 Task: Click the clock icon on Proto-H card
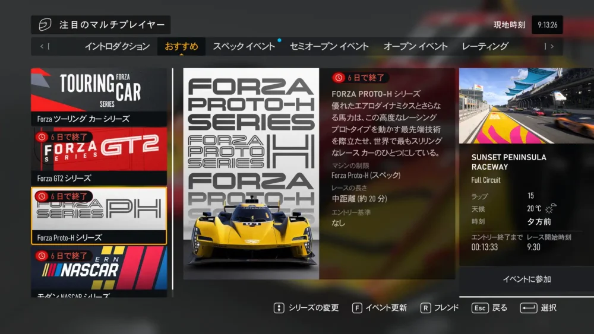42,196
